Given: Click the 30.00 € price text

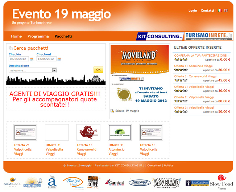Looking at the screenshot, I should pyautogui.click(x=224, y=91).
